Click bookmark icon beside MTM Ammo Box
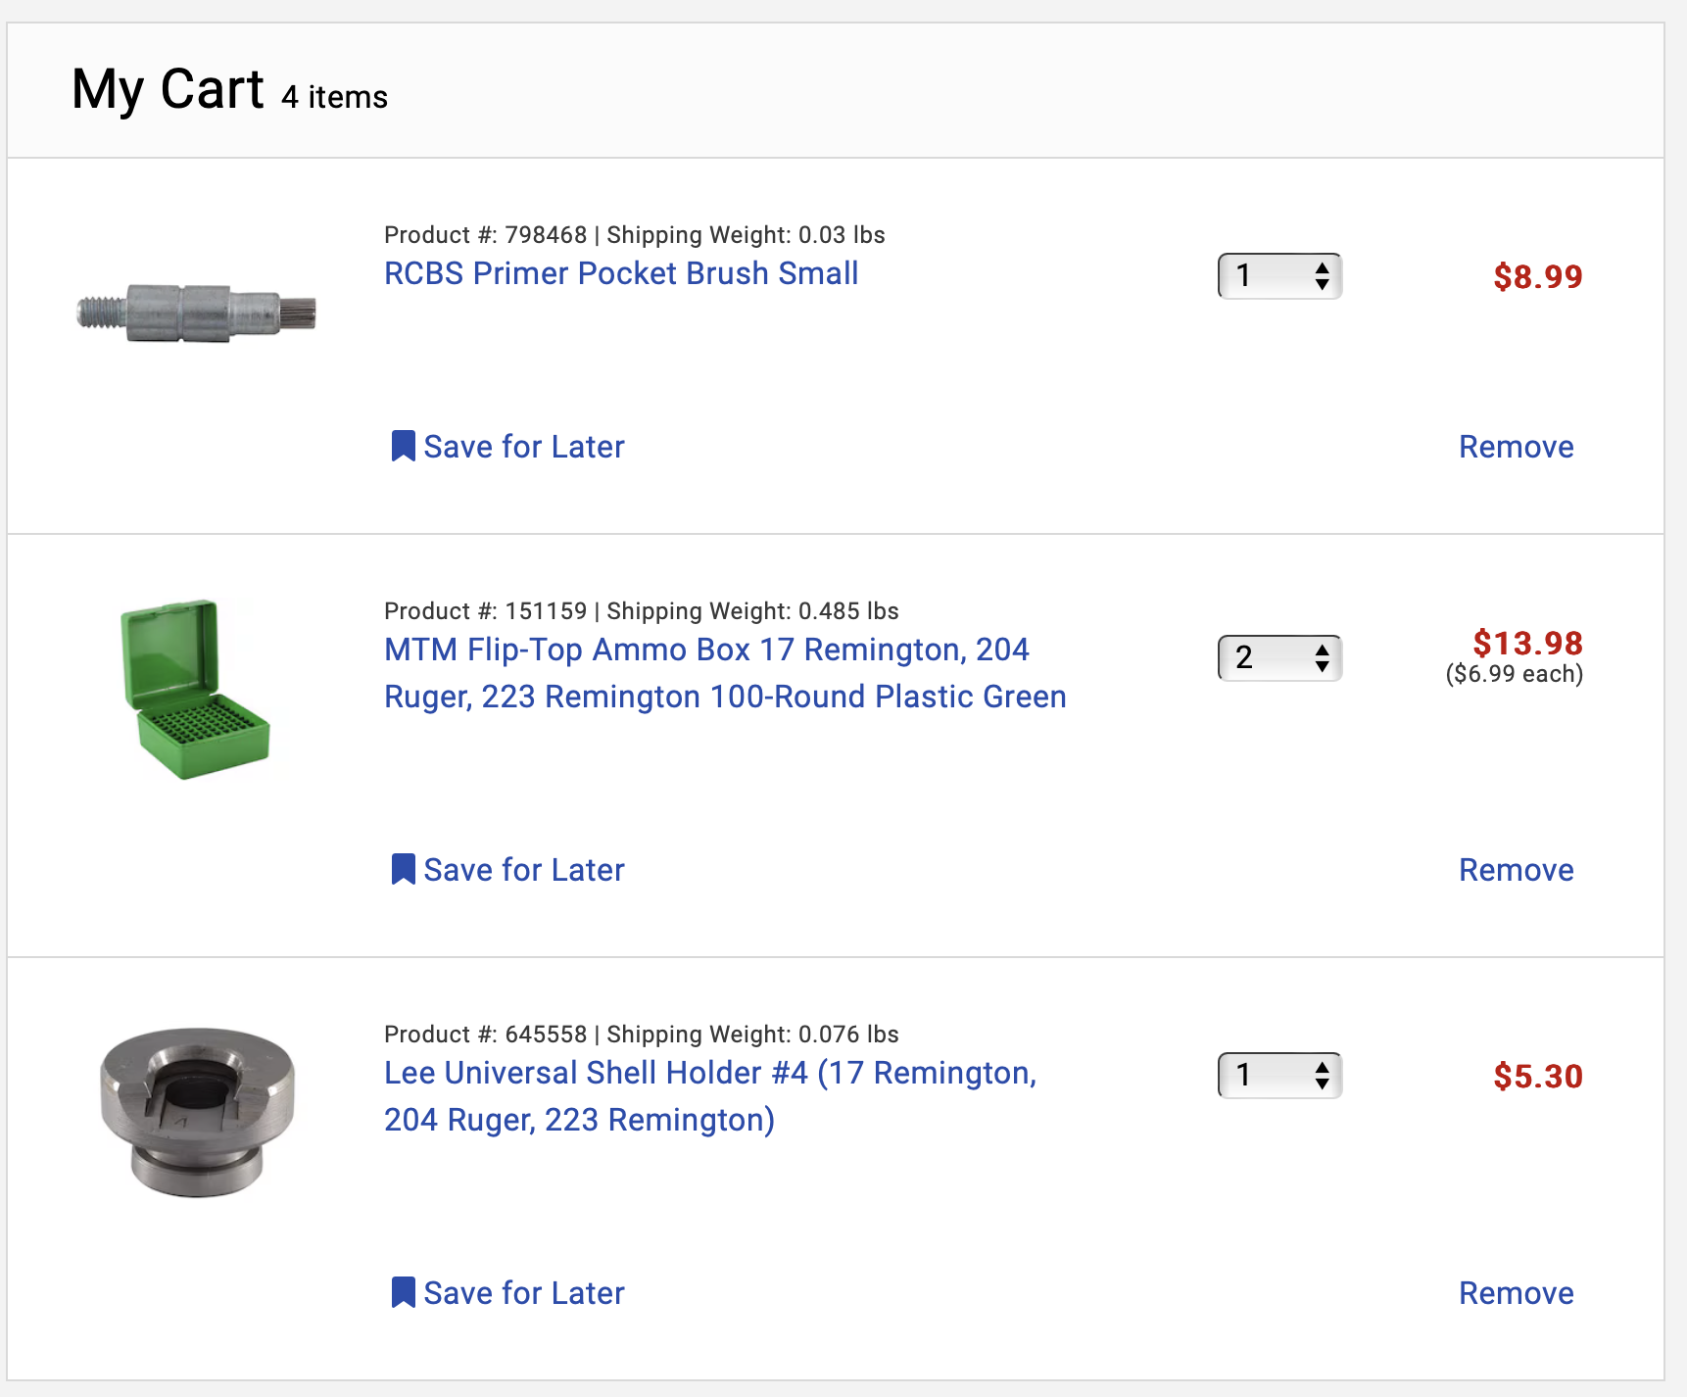 point(403,869)
